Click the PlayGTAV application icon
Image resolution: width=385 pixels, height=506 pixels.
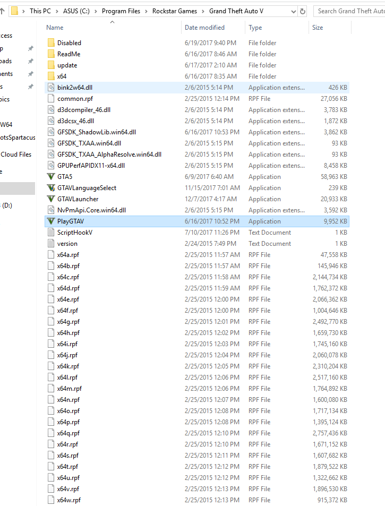(x=50, y=221)
